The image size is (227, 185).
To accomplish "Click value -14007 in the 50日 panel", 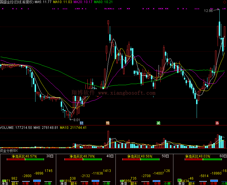I will [158, 173].
